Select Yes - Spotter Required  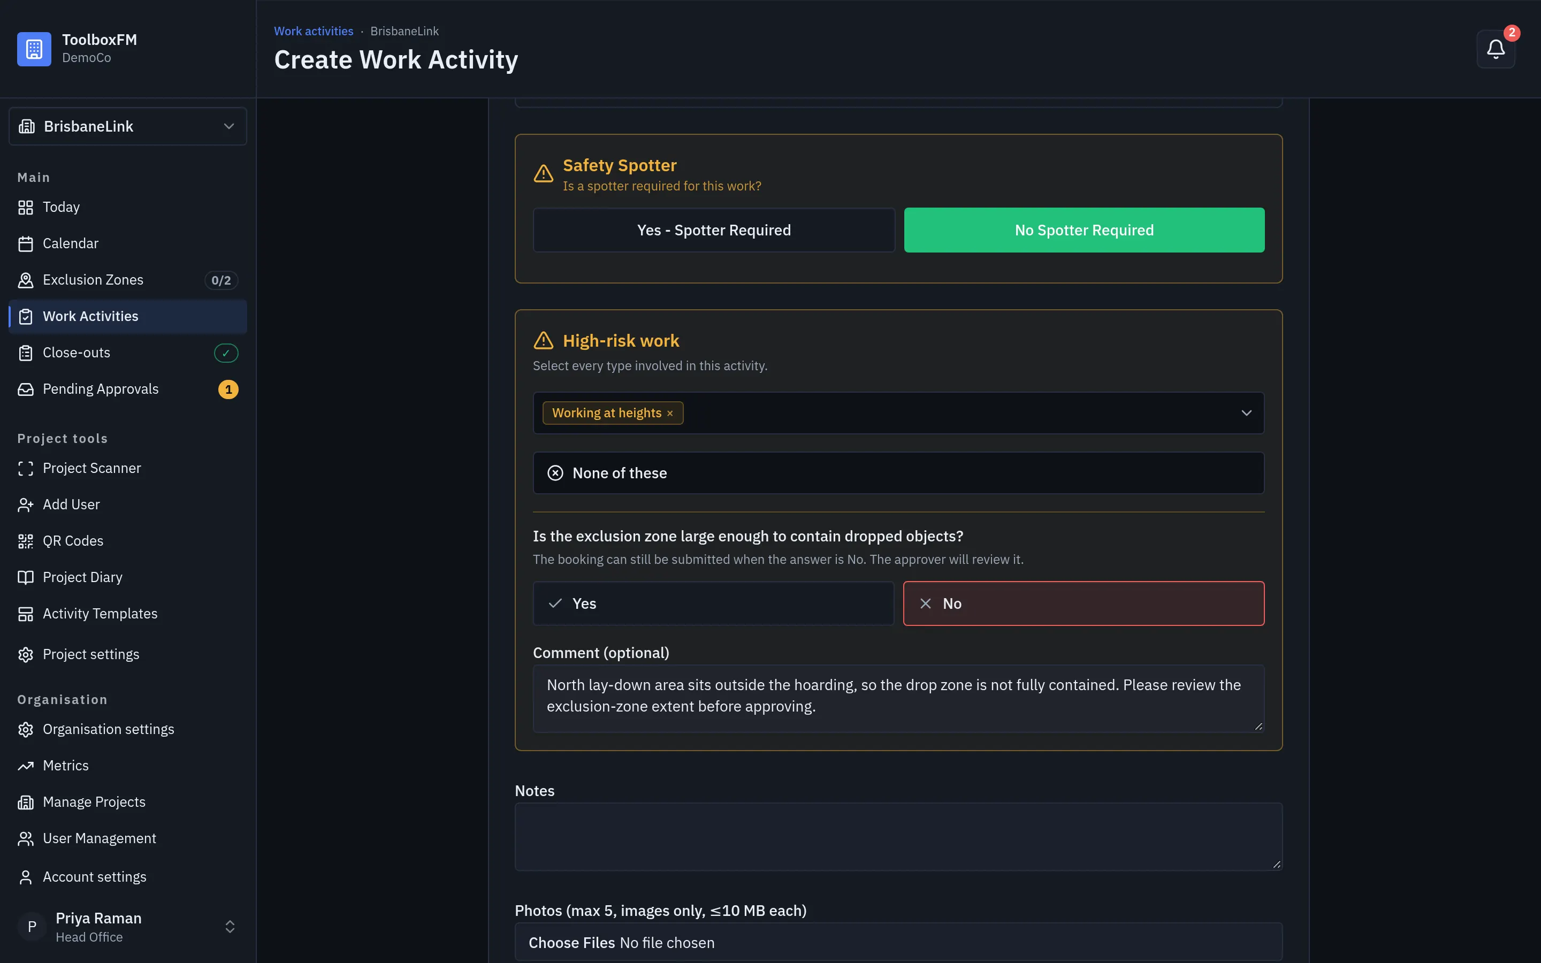pos(714,230)
